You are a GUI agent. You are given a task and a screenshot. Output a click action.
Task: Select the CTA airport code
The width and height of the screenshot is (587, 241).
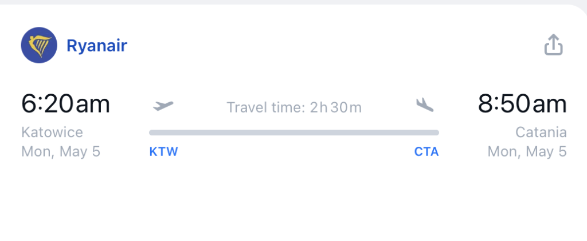426,152
